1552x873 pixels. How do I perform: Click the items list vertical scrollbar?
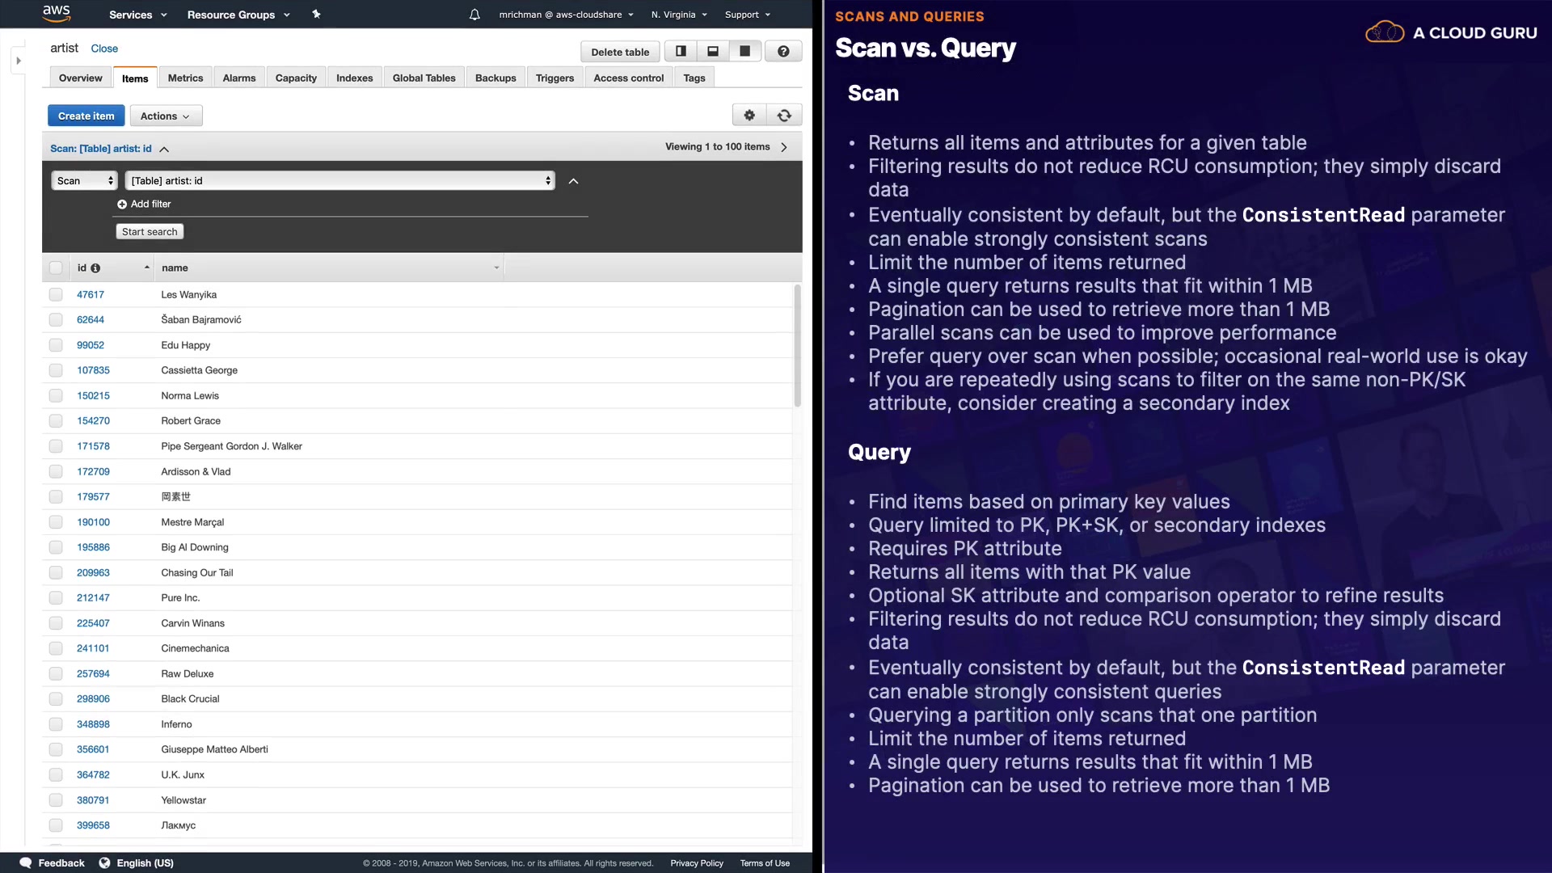[x=797, y=348]
